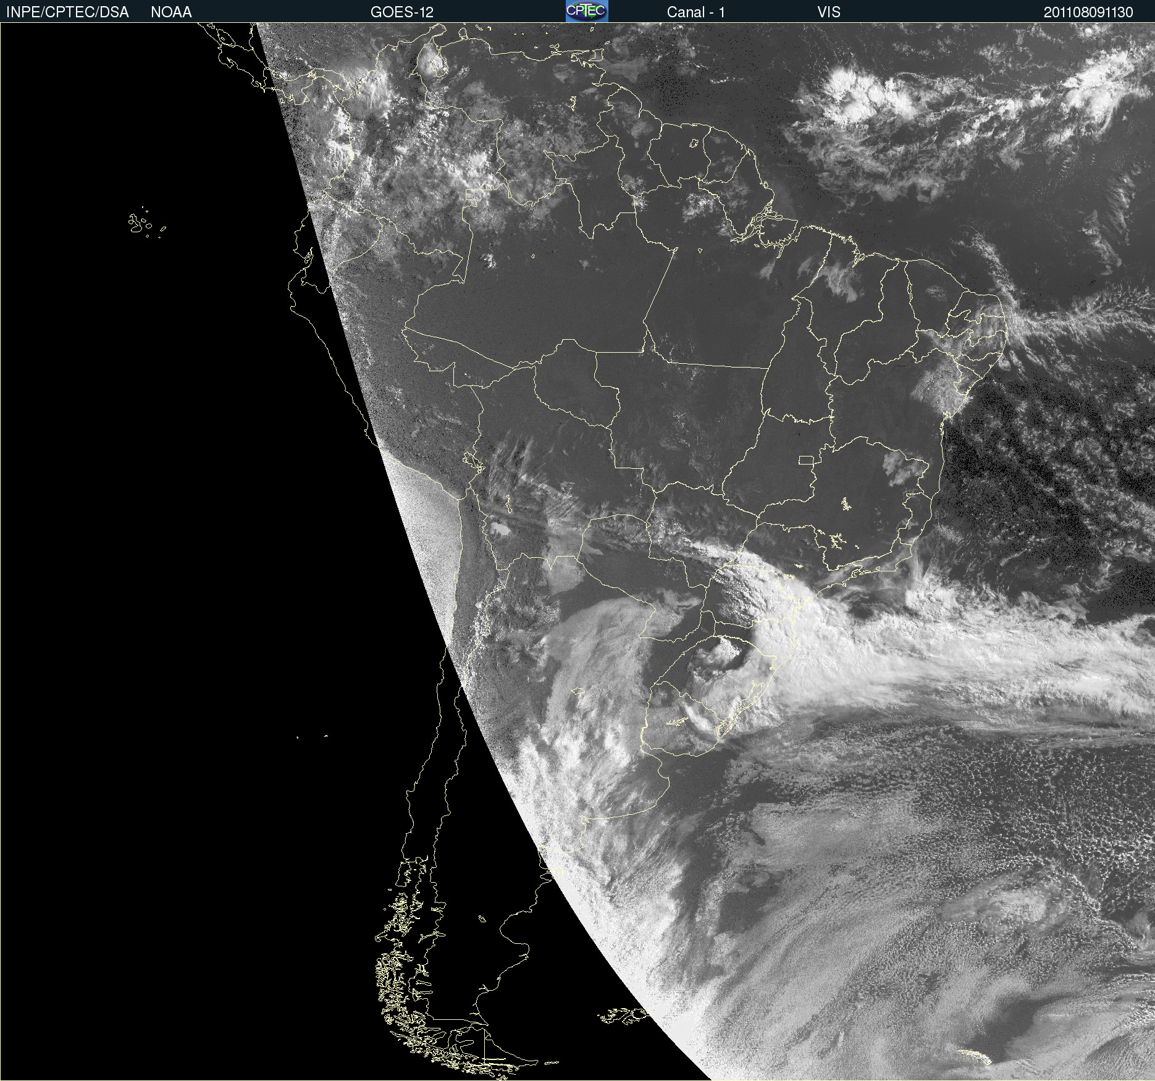Click the CPTEC logo in the header
Image resolution: width=1155 pixels, height=1081 pixels.
click(x=587, y=11)
